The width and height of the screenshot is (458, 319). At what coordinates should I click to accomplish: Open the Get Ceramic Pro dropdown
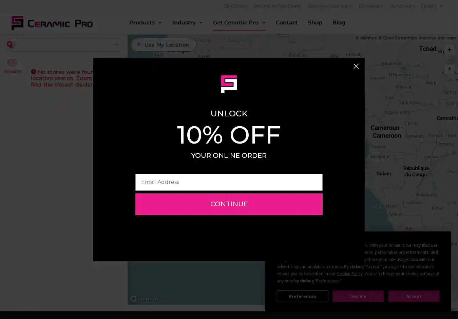point(239,22)
